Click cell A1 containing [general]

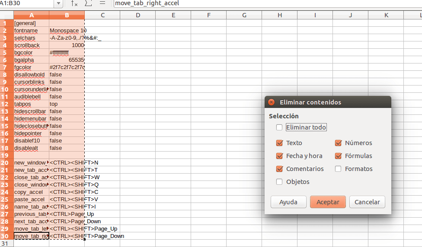tap(31, 23)
